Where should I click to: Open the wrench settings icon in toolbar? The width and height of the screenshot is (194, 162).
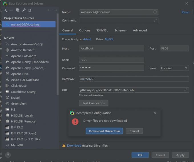tap(24, 10)
